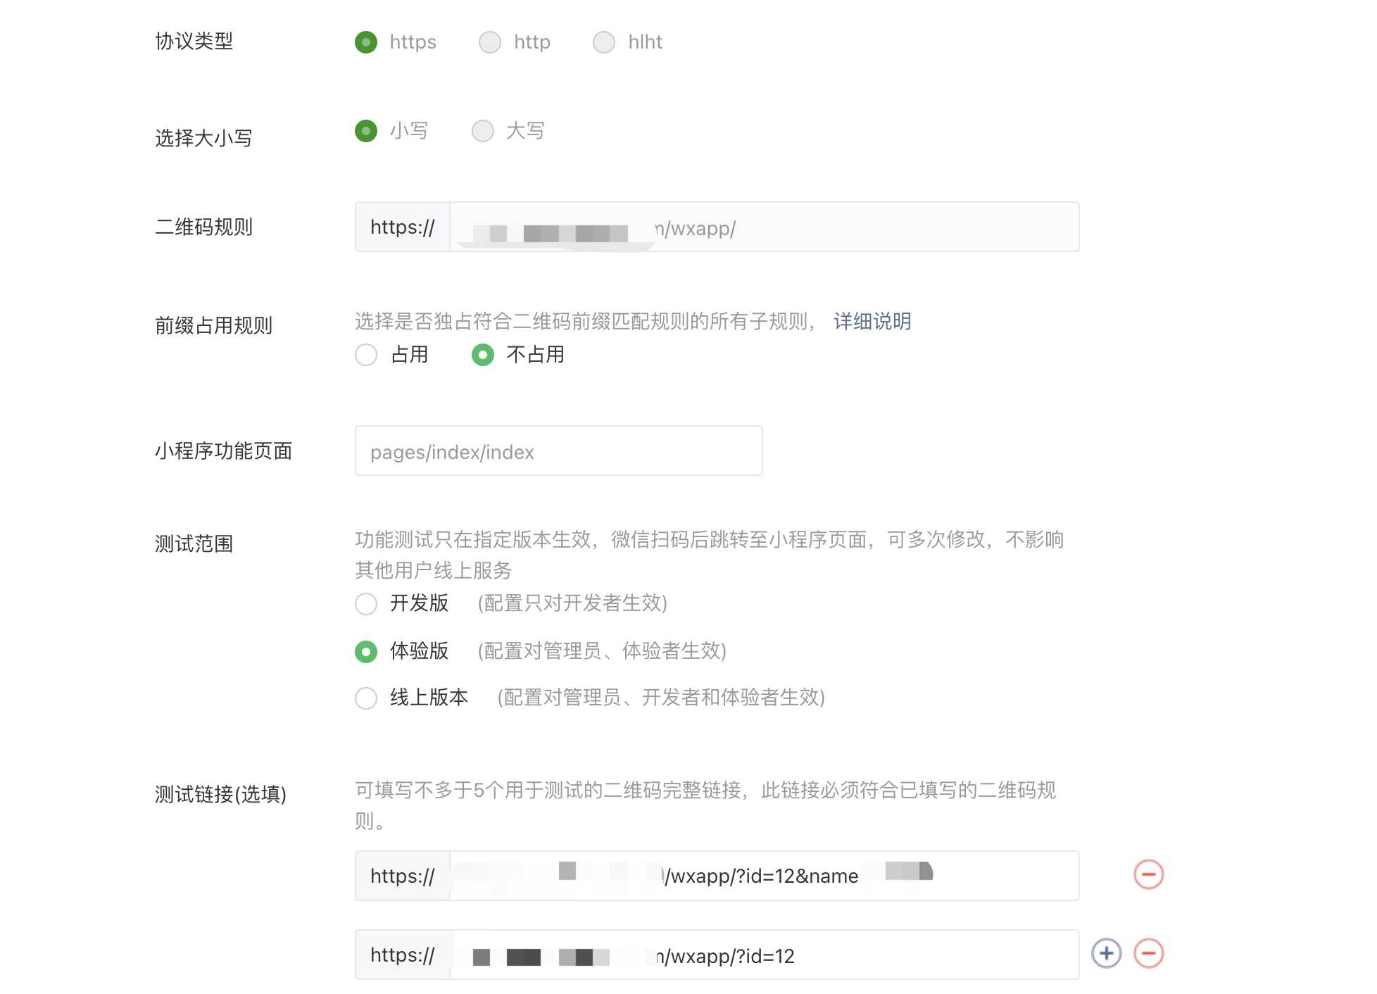Click the https:// prefix of last test link
Image resolution: width=1377 pixels, height=994 pixels.
[x=403, y=955]
